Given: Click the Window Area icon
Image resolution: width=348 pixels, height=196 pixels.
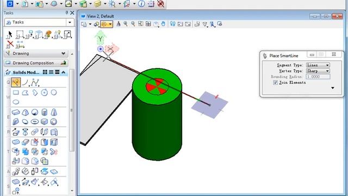Looking at the screenshot, I should [140, 24].
